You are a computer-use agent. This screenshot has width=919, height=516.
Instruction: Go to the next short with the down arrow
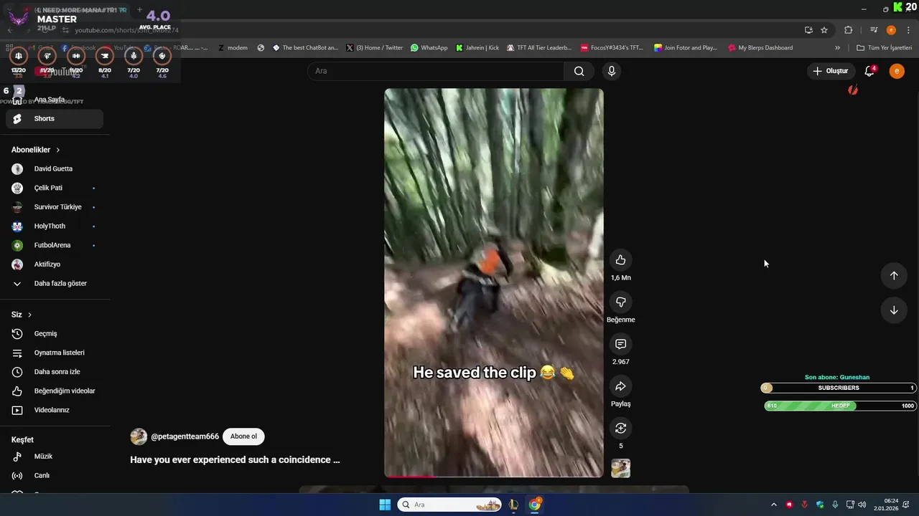point(894,310)
